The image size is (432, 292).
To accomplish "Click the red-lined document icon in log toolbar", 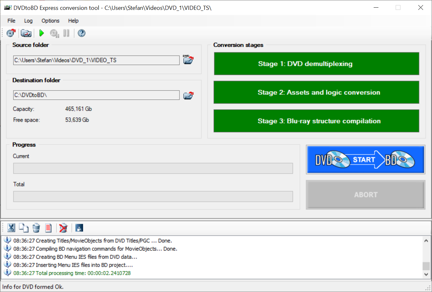I will (x=48, y=228).
